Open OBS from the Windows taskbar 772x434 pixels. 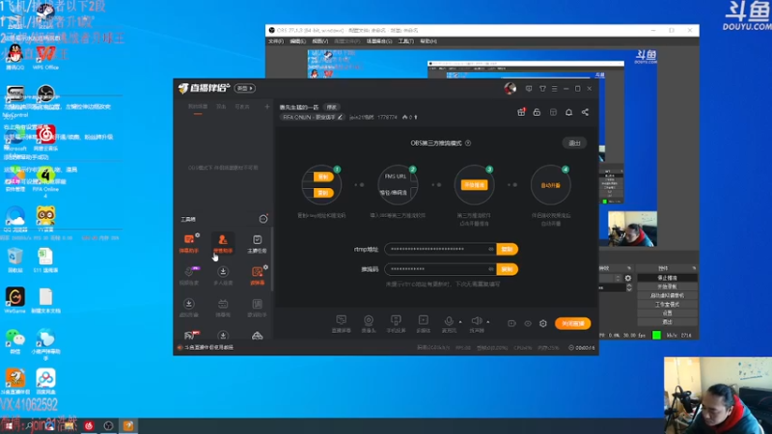click(108, 425)
